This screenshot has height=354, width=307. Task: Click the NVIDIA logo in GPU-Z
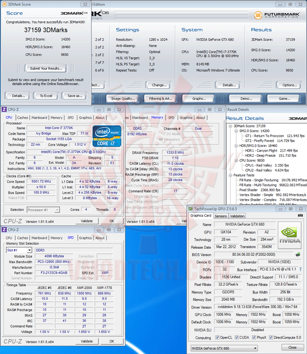(x=290, y=235)
